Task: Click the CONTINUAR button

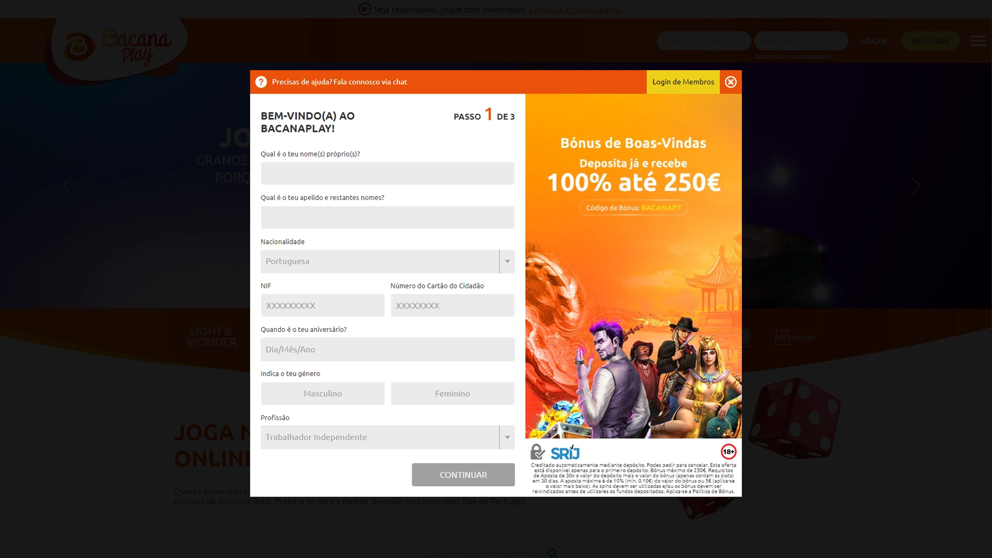Action: pos(463,475)
